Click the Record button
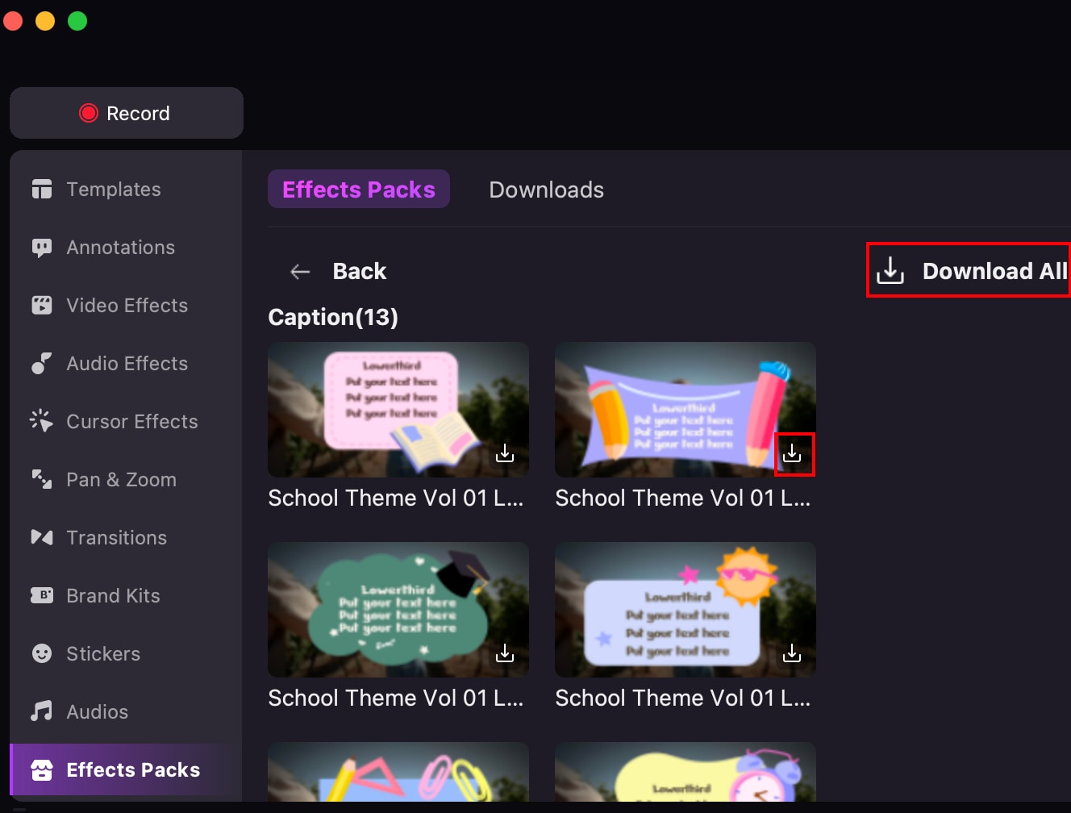 coord(126,113)
